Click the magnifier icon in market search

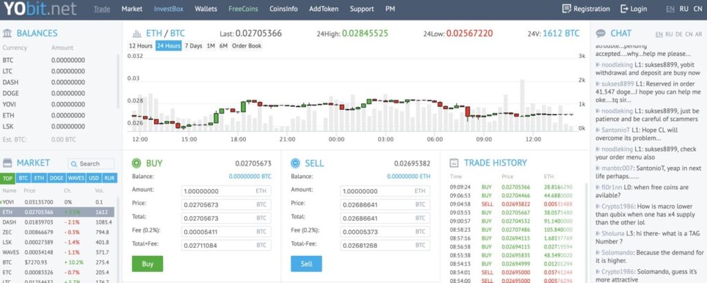(74, 164)
